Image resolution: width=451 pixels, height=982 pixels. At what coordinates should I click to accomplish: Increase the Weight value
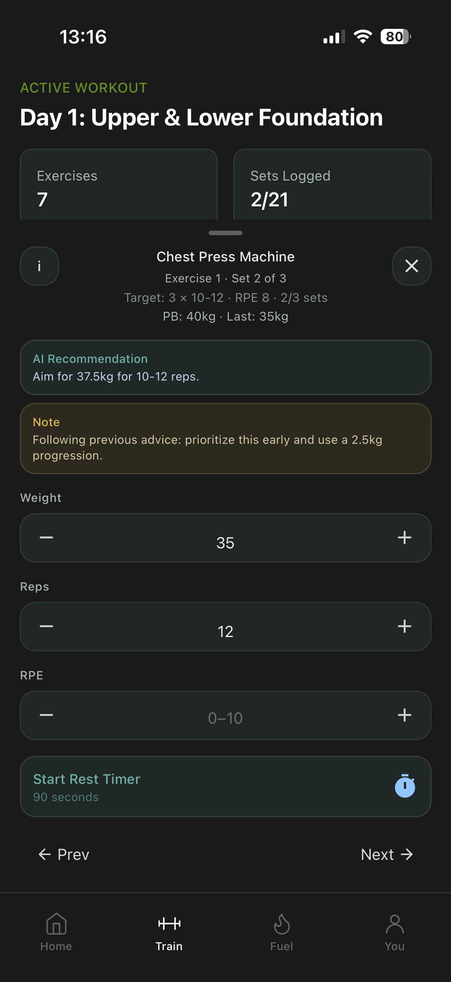405,538
